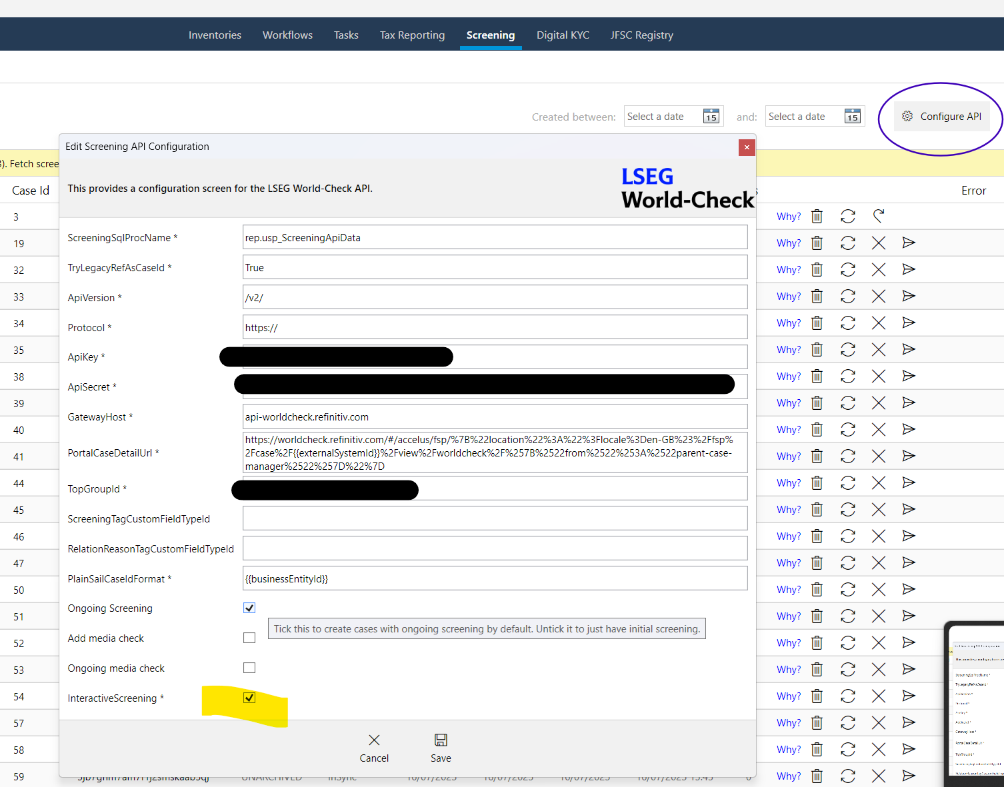Refresh case 58 with sync icon

click(848, 750)
